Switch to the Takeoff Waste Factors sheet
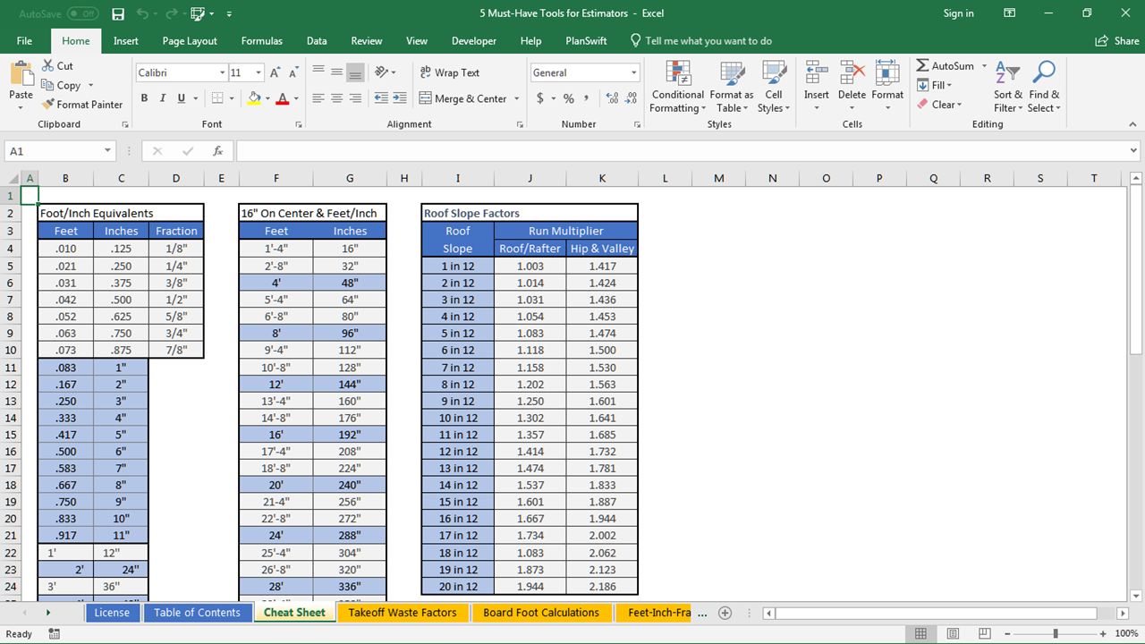The width and height of the screenshot is (1145, 644). (x=402, y=613)
